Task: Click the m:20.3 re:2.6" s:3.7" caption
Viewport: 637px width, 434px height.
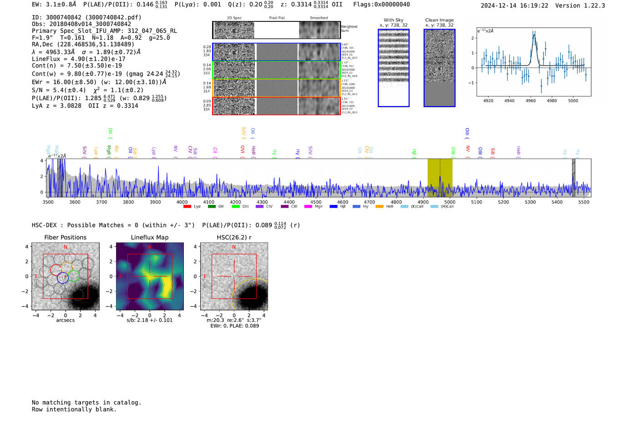Action: (234, 320)
